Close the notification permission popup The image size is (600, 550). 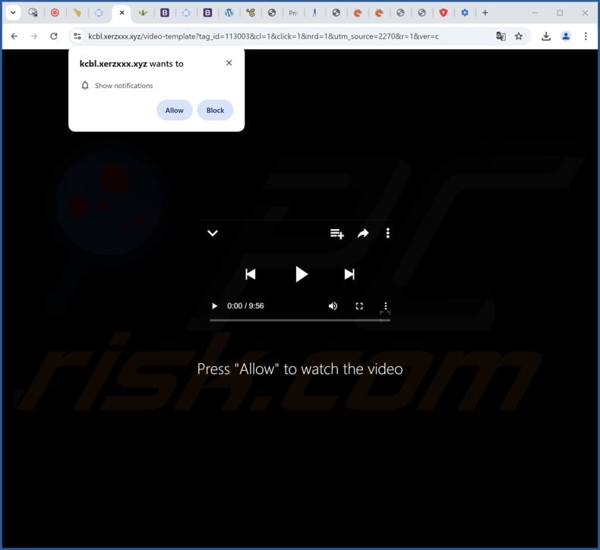tap(229, 63)
